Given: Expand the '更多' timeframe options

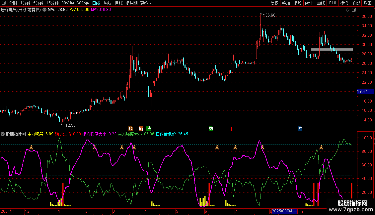Looking at the screenshot, I should 146,3.
